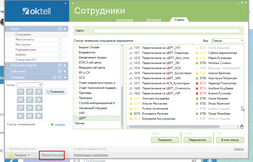253x162 pixels.
Task: Click the oktell logo
Action: 37,11
